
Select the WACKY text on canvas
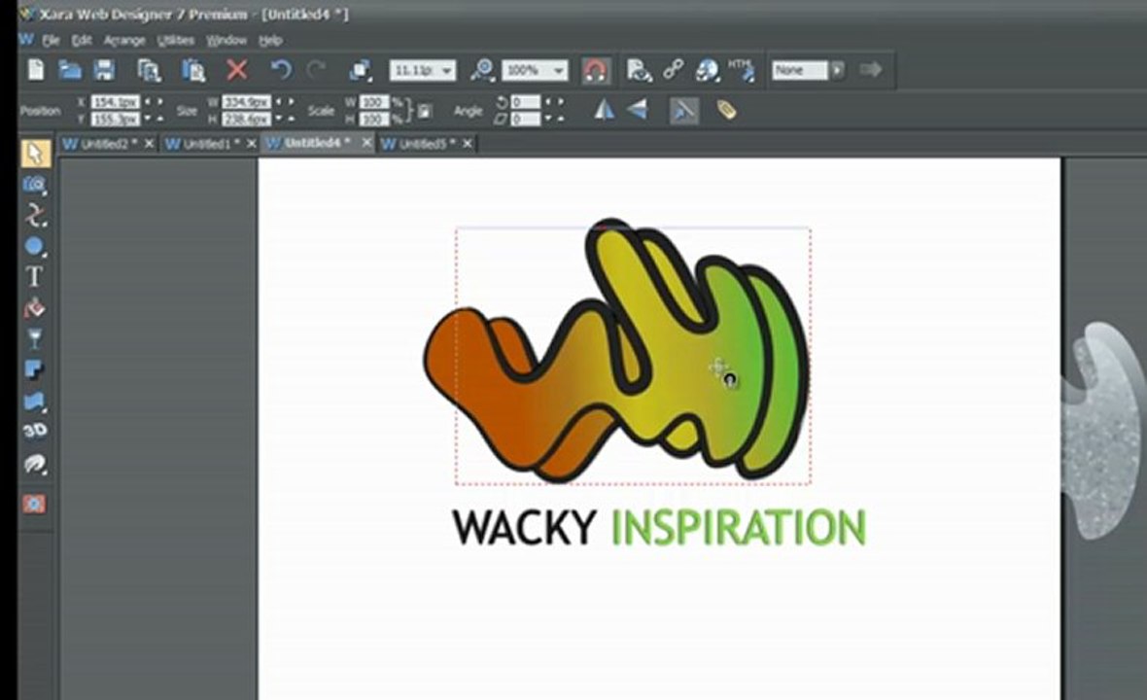pyautogui.click(x=525, y=527)
